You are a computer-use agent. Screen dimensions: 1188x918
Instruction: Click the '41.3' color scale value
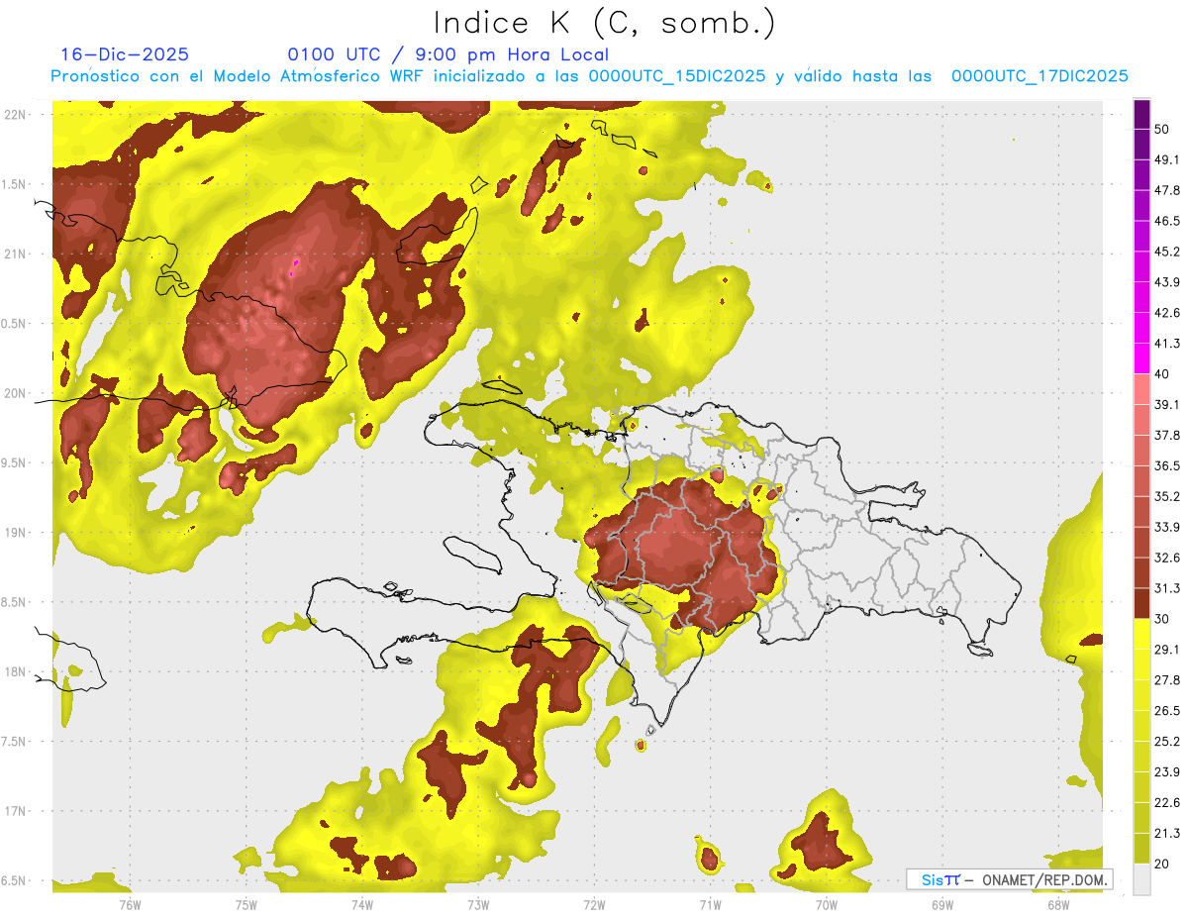(1166, 344)
